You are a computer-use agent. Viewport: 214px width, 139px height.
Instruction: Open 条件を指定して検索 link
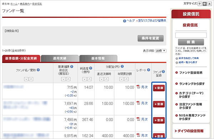click(189, 58)
